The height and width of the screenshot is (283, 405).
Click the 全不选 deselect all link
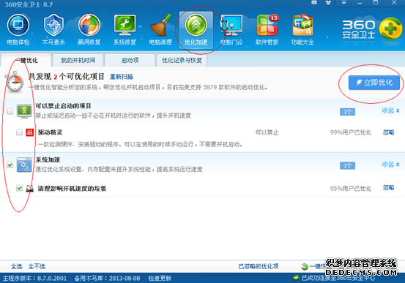[37, 266]
